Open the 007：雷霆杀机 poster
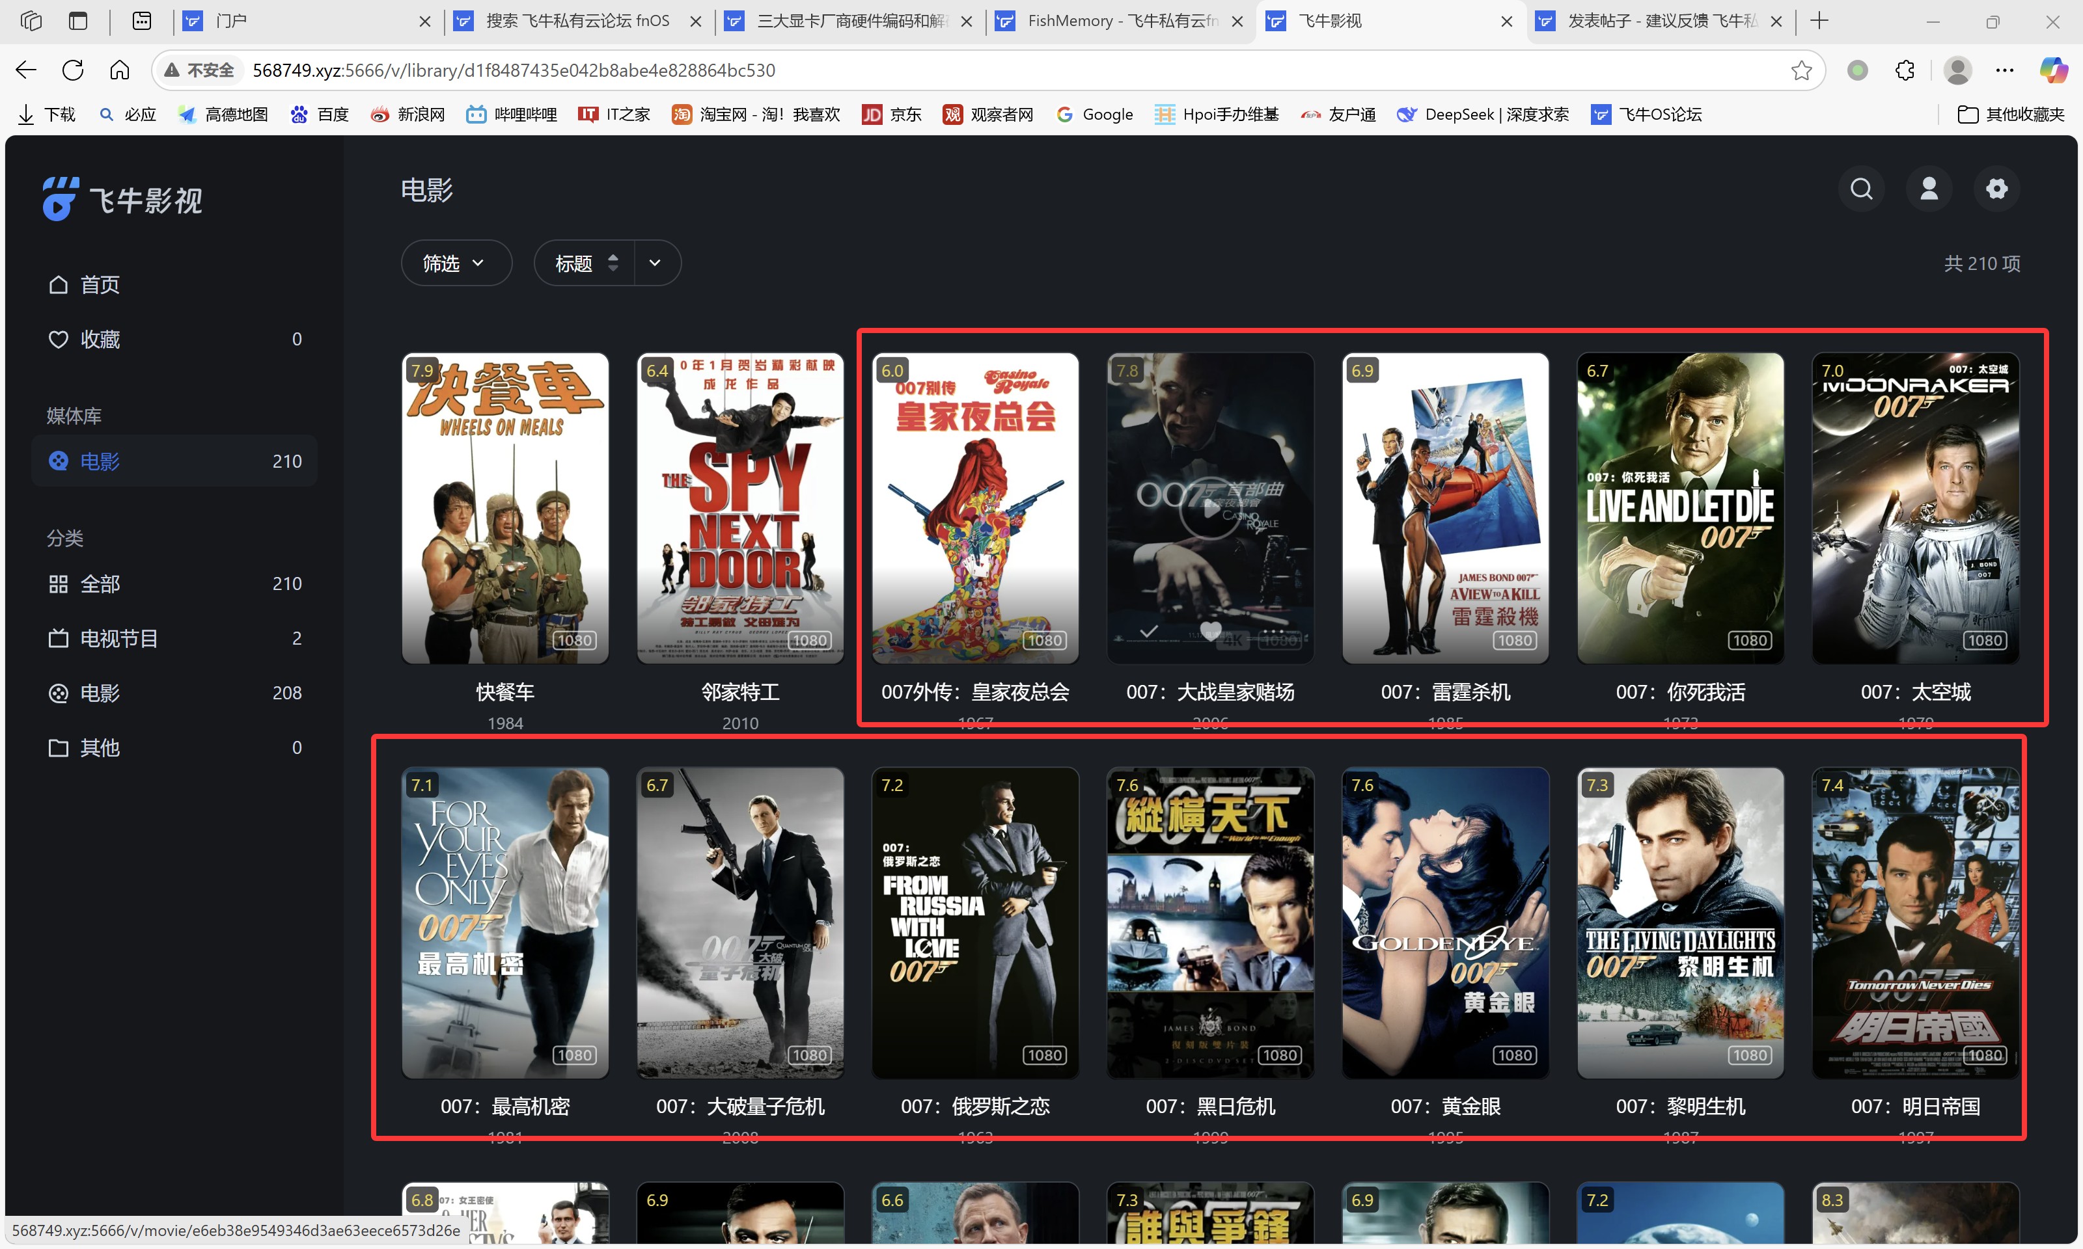2083x1249 pixels. pyautogui.click(x=1445, y=508)
